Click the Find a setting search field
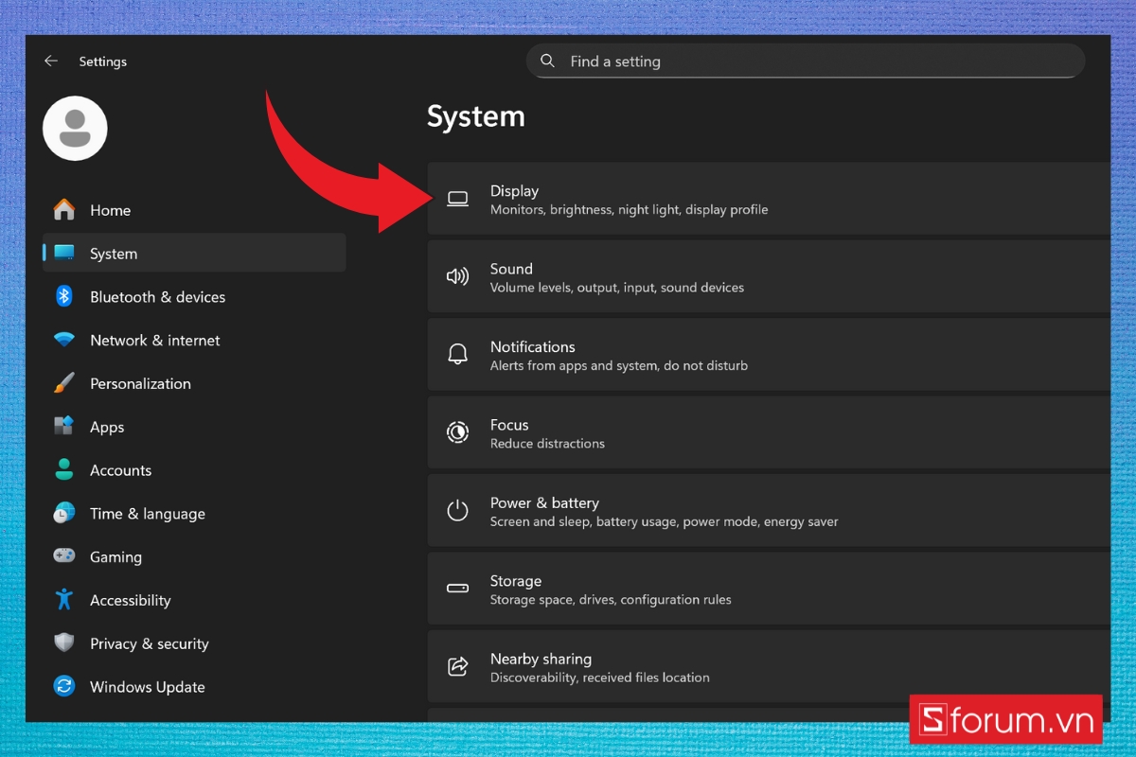This screenshot has width=1136, height=757. (806, 61)
